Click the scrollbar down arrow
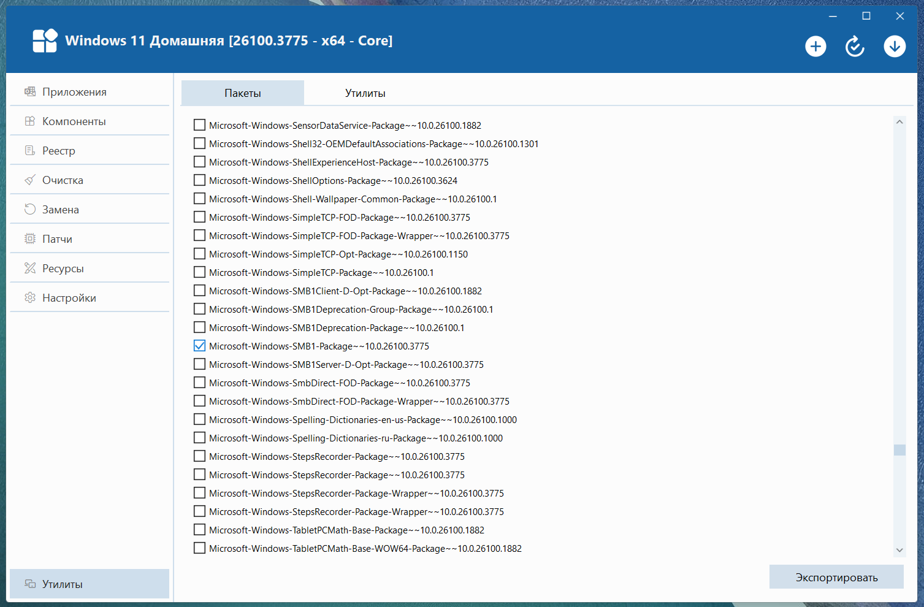Image resolution: width=924 pixels, height=607 pixels. point(899,550)
